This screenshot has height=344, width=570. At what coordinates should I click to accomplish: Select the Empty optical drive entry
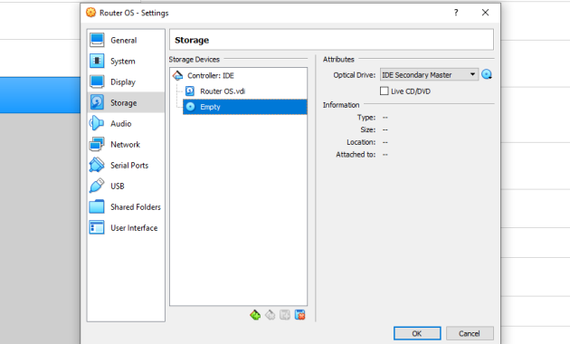pos(244,107)
